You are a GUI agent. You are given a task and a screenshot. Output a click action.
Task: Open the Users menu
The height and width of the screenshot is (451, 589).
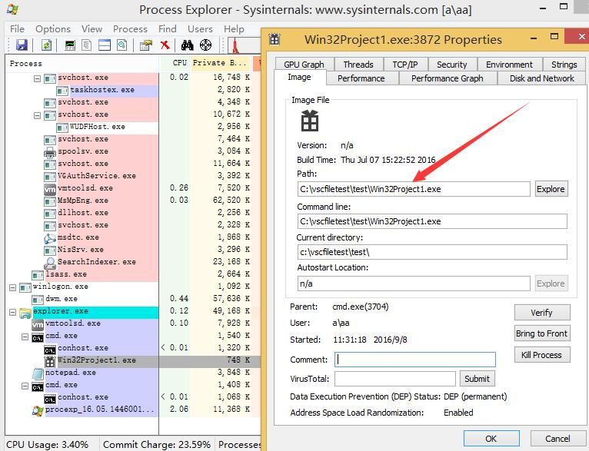[x=200, y=29]
